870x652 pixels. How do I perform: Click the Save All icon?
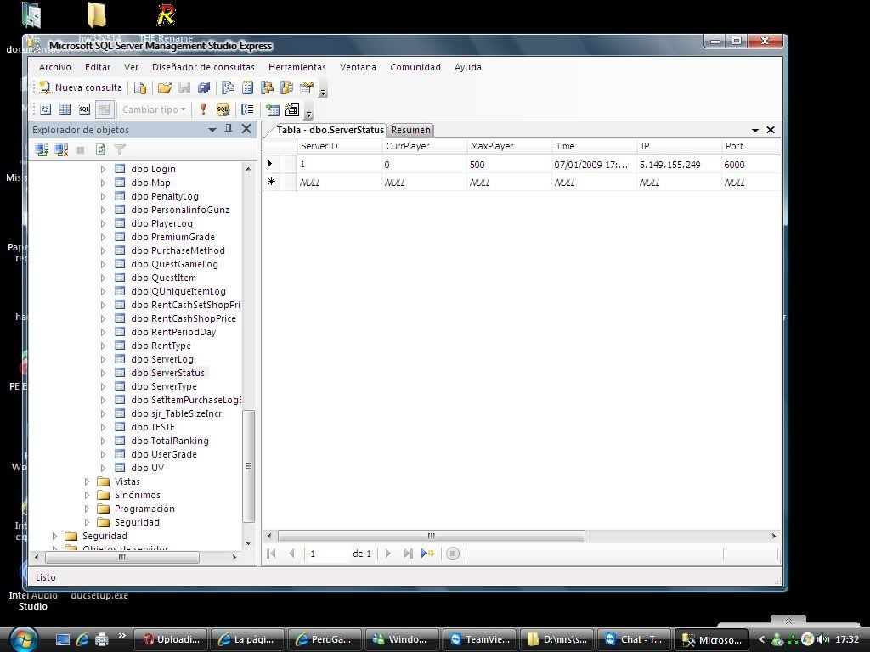click(x=204, y=87)
